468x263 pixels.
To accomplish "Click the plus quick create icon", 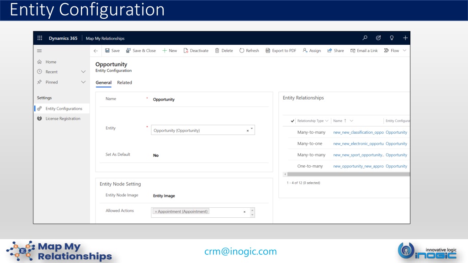I will [x=405, y=38].
